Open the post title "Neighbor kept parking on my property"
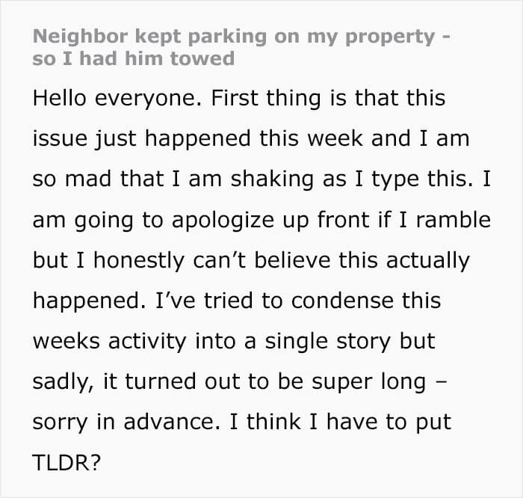Image resolution: width=523 pixels, height=498 pixels. 234,37
